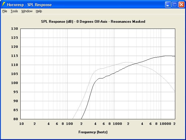
Task: Click the 10000 hertz axis label
Action: [165, 124]
